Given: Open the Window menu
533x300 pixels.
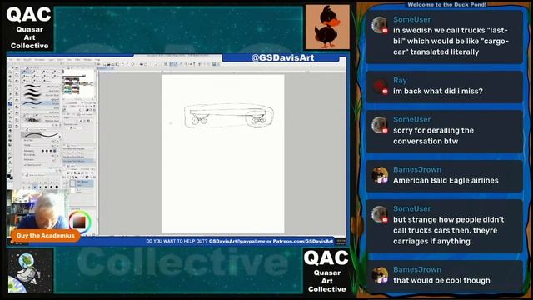Looking at the screenshot, I should pos(87,60).
